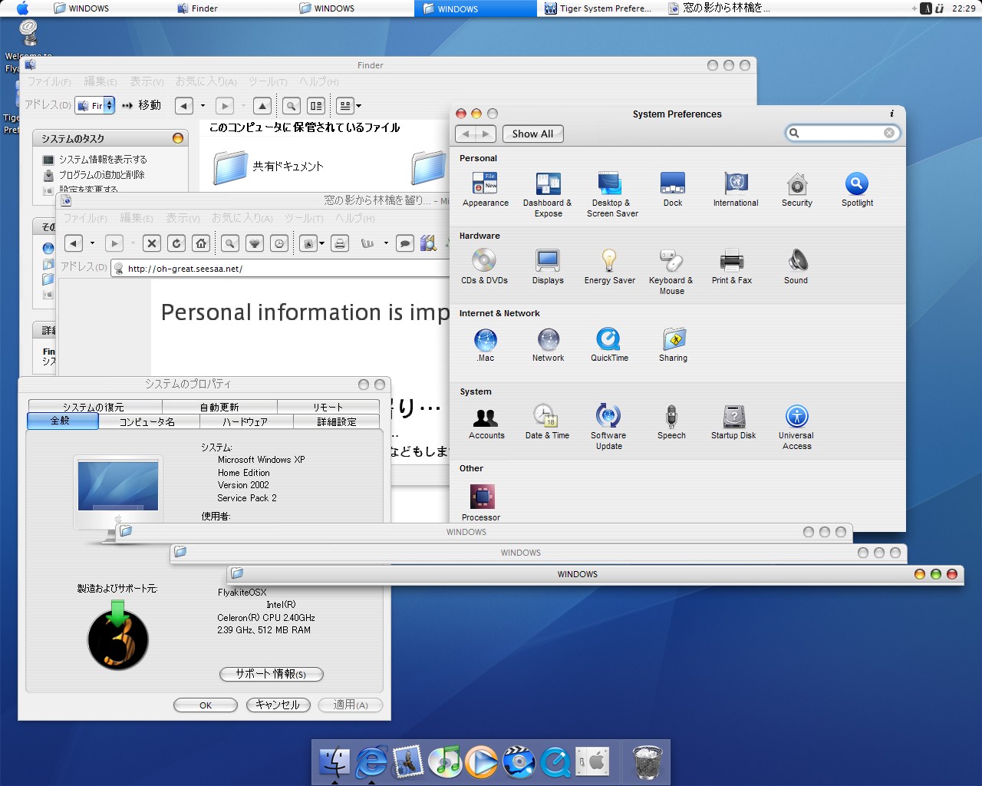
Task: Open Universal Access preferences
Action: click(x=797, y=427)
